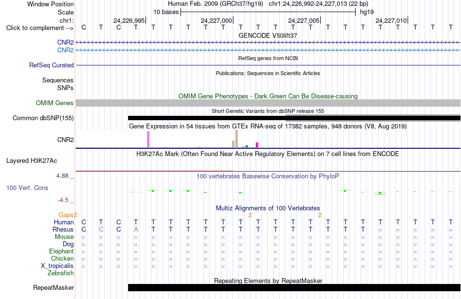
Task: Click the H3K27Ac Mark ENCODE track title
Action: pyautogui.click(x=268, y=154)
